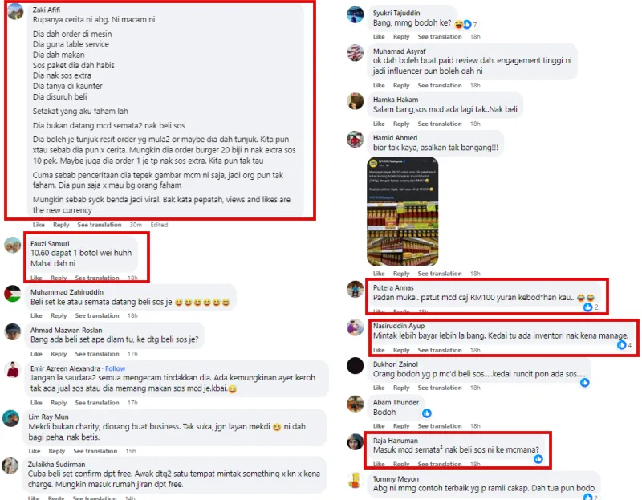Reply to Muhamad Asyraf's comment
Viewport: 642px width, 500px height.
point(401,86)
